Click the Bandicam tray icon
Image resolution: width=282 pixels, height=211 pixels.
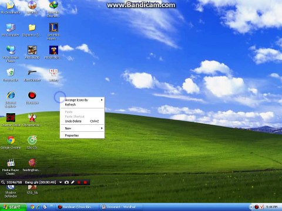tap(257, 207)
